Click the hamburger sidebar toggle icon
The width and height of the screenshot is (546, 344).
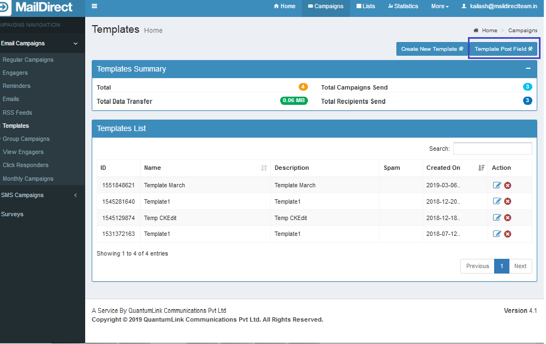tap(94, 7)
